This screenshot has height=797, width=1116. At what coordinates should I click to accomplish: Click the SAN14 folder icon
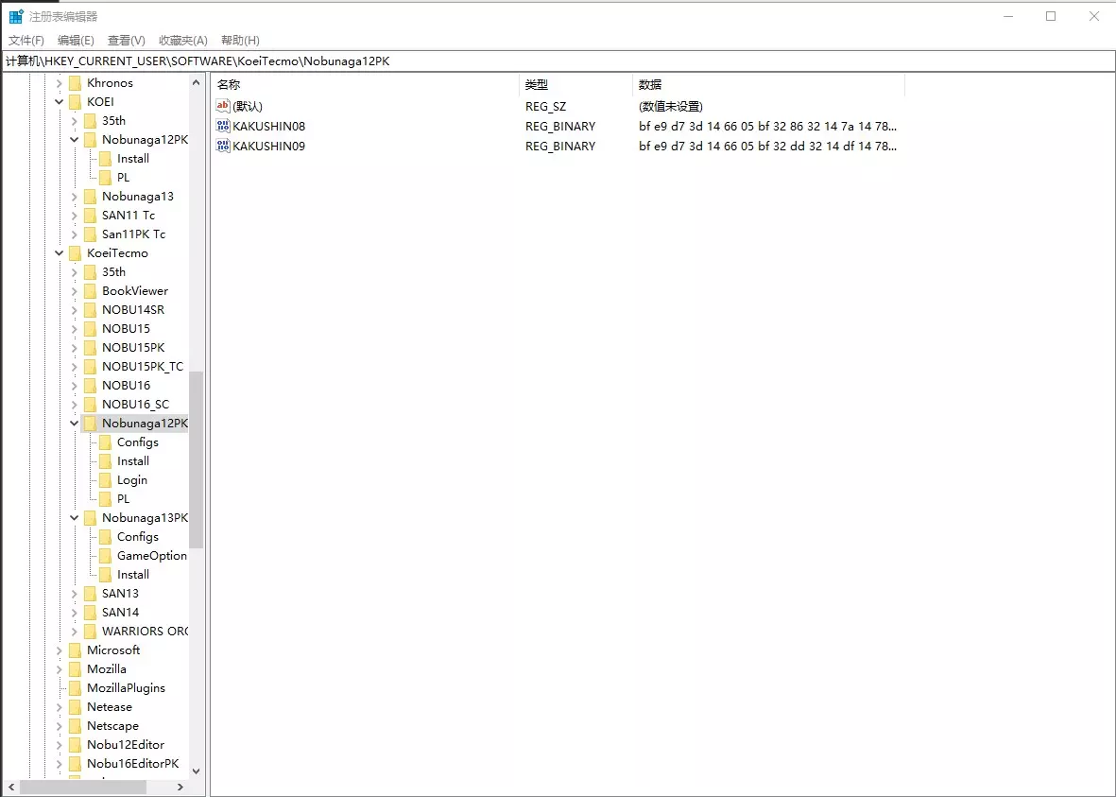(x=90, y=613)
